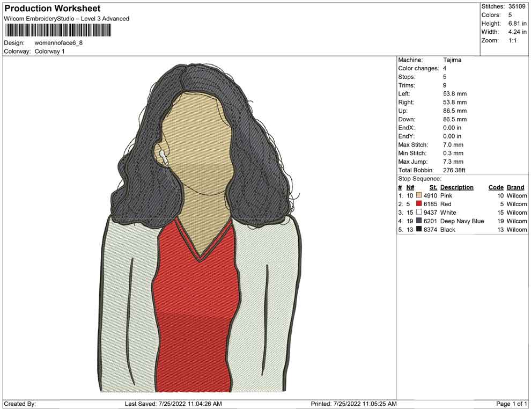Click the White thread color swatch
The width and height of the screenshot is (531, 409).
point(419,213)
